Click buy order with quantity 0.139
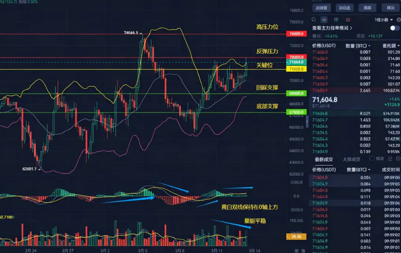 coord(355,152)
